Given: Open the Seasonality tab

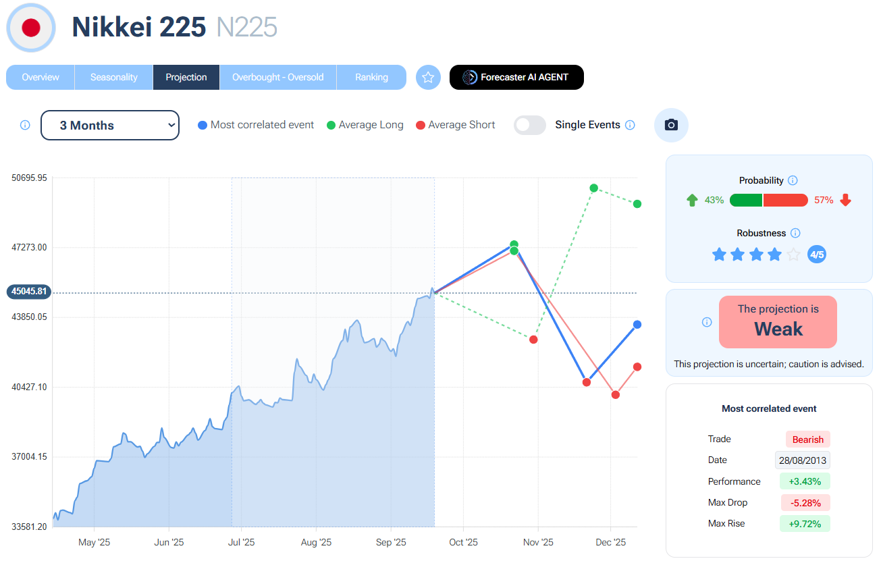Looking at the screenshot, I should 114,77.
